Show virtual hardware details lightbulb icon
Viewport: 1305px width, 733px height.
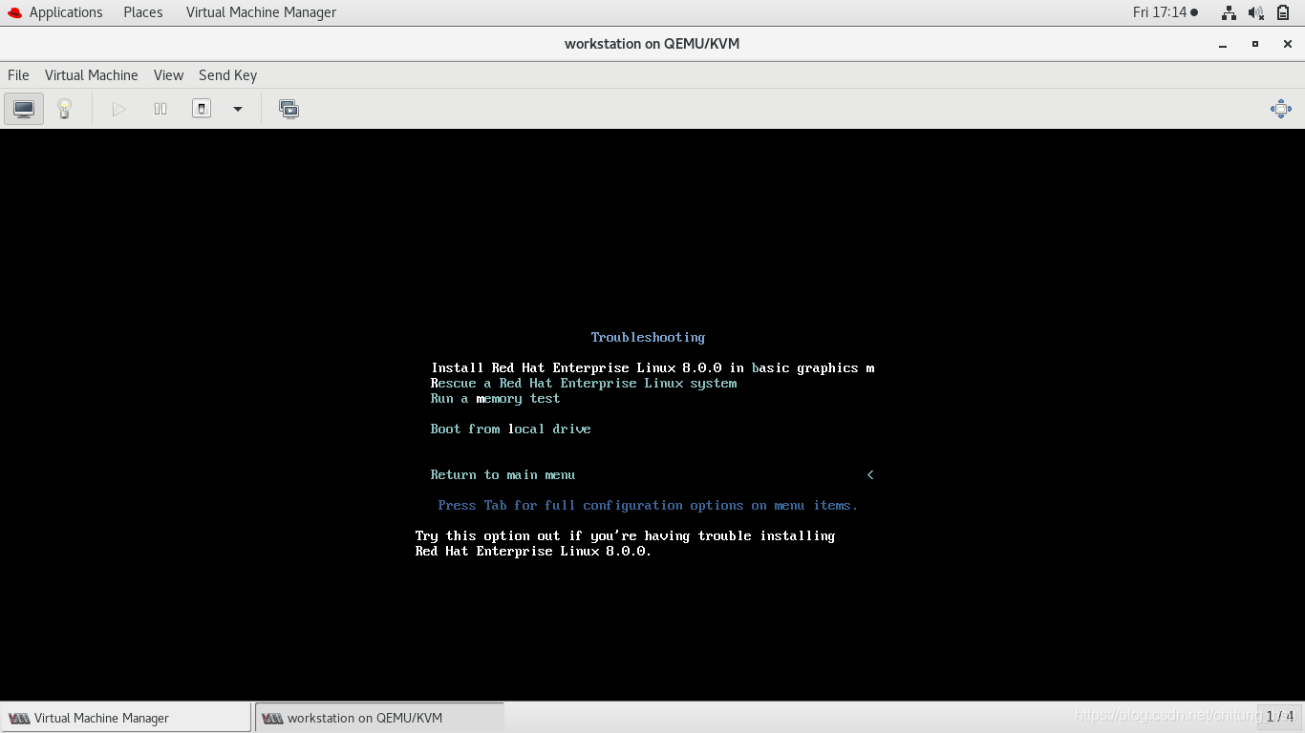(64, 109)
